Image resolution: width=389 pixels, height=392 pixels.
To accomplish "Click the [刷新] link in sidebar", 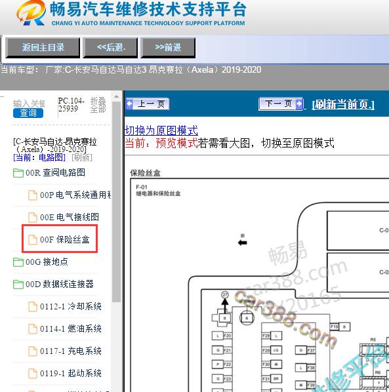I will 82,157.
